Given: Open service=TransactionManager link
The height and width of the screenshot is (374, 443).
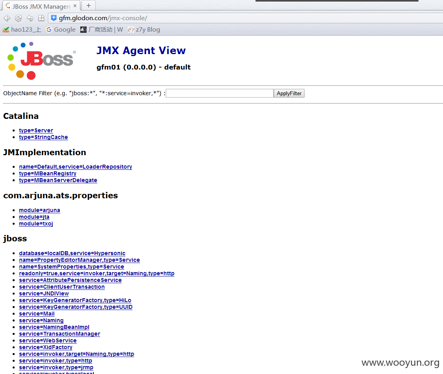Looking at the screenshot, I should [59, 334].
